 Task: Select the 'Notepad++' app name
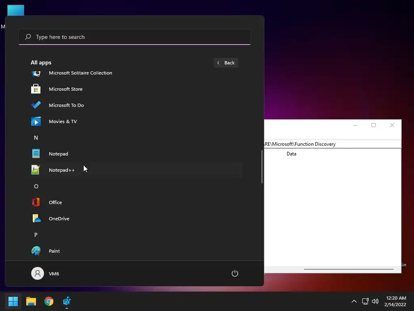coord(62,170)
